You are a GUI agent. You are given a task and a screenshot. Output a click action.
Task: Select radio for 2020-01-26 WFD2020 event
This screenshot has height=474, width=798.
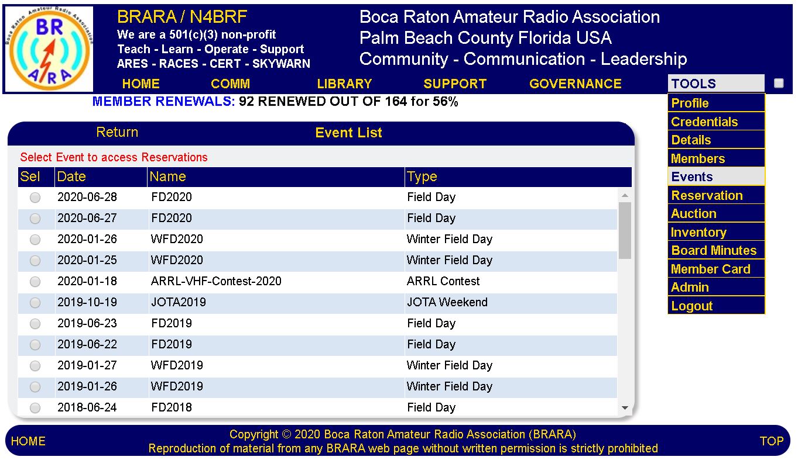[35, 240]
